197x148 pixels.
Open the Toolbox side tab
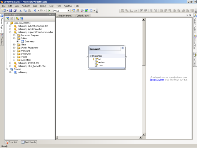coord(2,39)
